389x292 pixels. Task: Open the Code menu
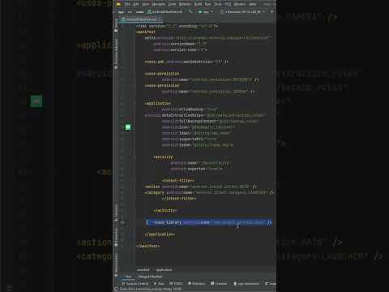pos(172,4)
